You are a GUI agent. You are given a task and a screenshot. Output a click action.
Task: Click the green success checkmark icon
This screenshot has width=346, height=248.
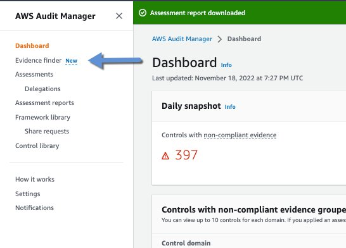[143, 13]
